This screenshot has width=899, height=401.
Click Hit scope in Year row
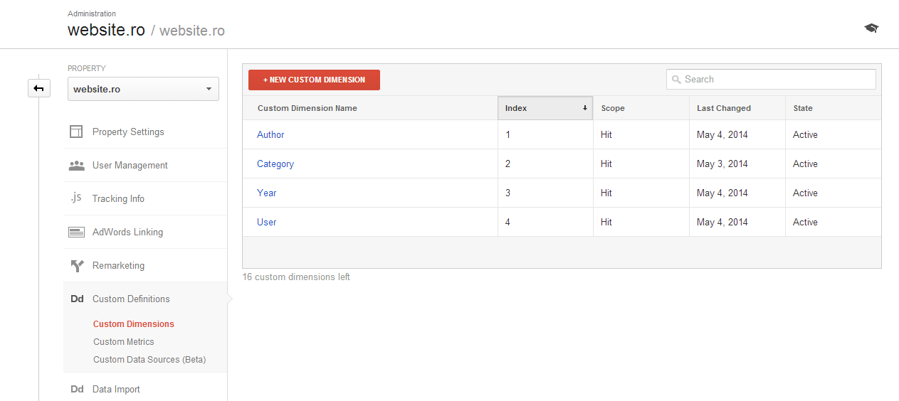tap(606, 193)
